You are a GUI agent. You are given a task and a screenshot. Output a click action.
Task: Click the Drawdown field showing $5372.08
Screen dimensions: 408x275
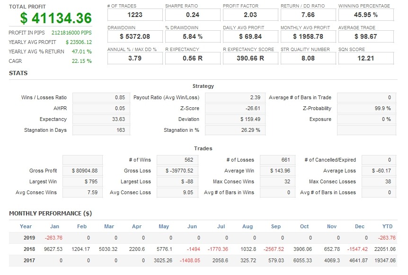click(135, 36)
